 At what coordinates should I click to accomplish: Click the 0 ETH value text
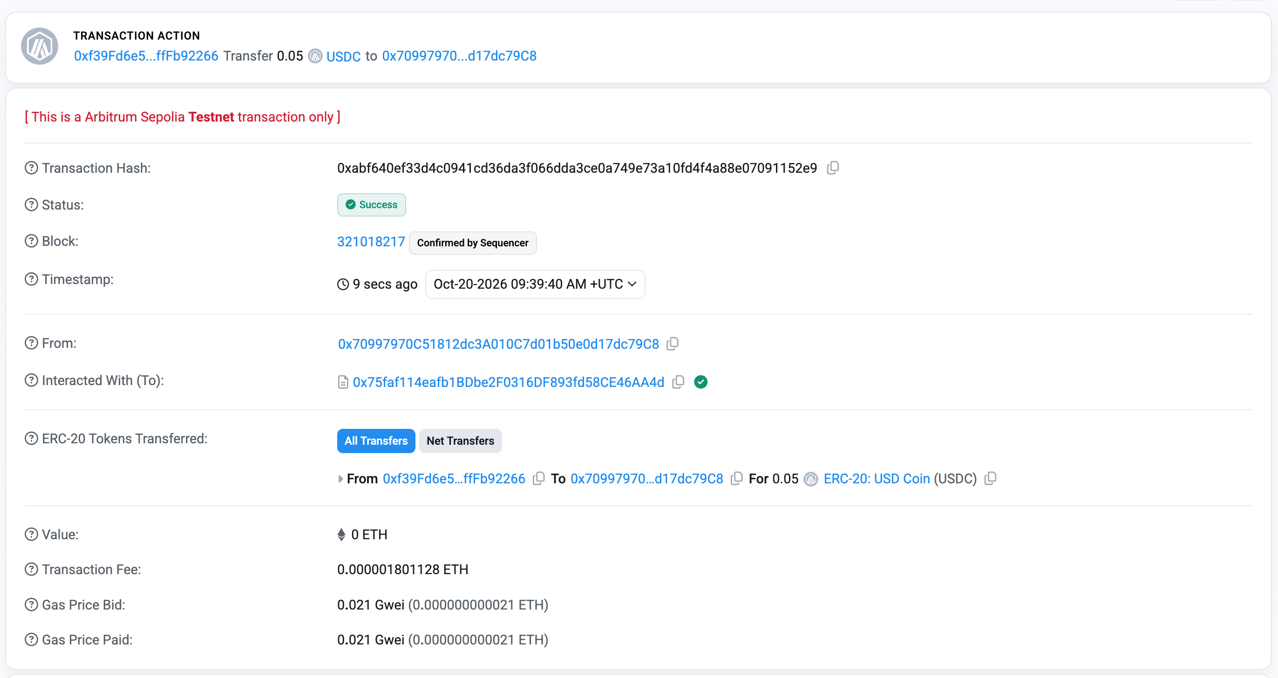pos(369,535)
